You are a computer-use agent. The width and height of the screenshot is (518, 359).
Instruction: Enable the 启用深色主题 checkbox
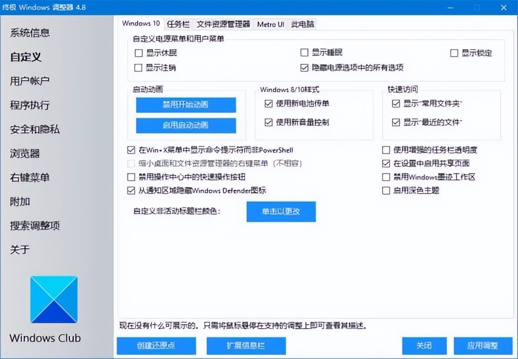click(386, 190)
